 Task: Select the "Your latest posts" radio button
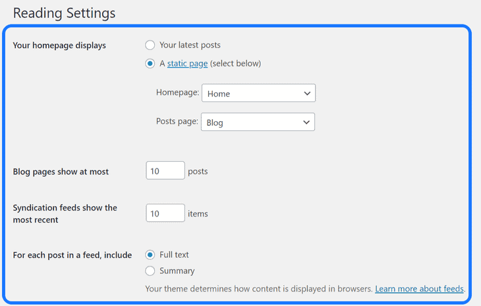pyautogui.click(x=150, y=45)
